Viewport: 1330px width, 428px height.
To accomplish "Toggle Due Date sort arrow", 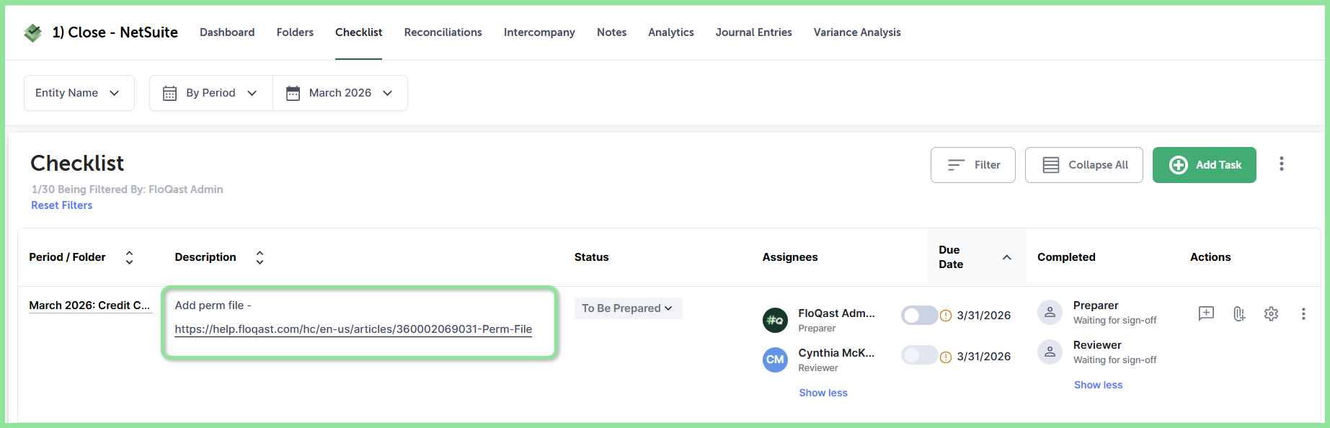I will coord(1007,257).
